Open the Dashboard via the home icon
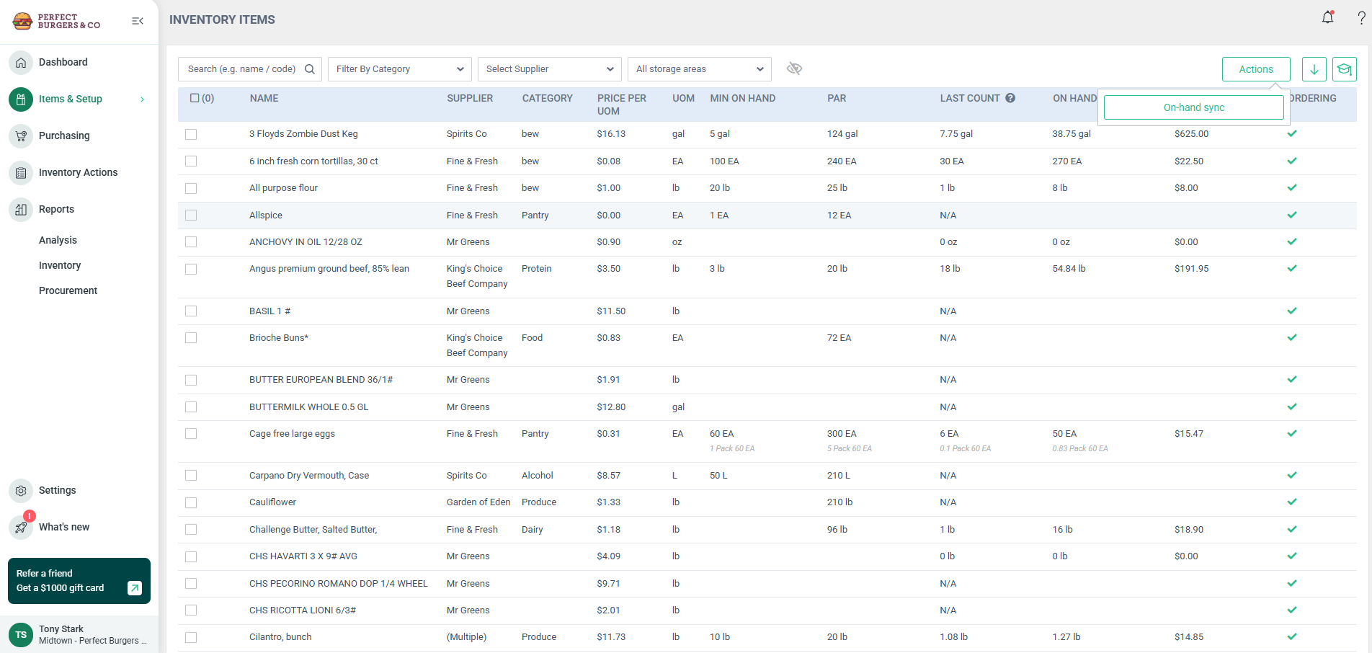The width and height of the screenshot is (1372, 653). tap(20, 63)
